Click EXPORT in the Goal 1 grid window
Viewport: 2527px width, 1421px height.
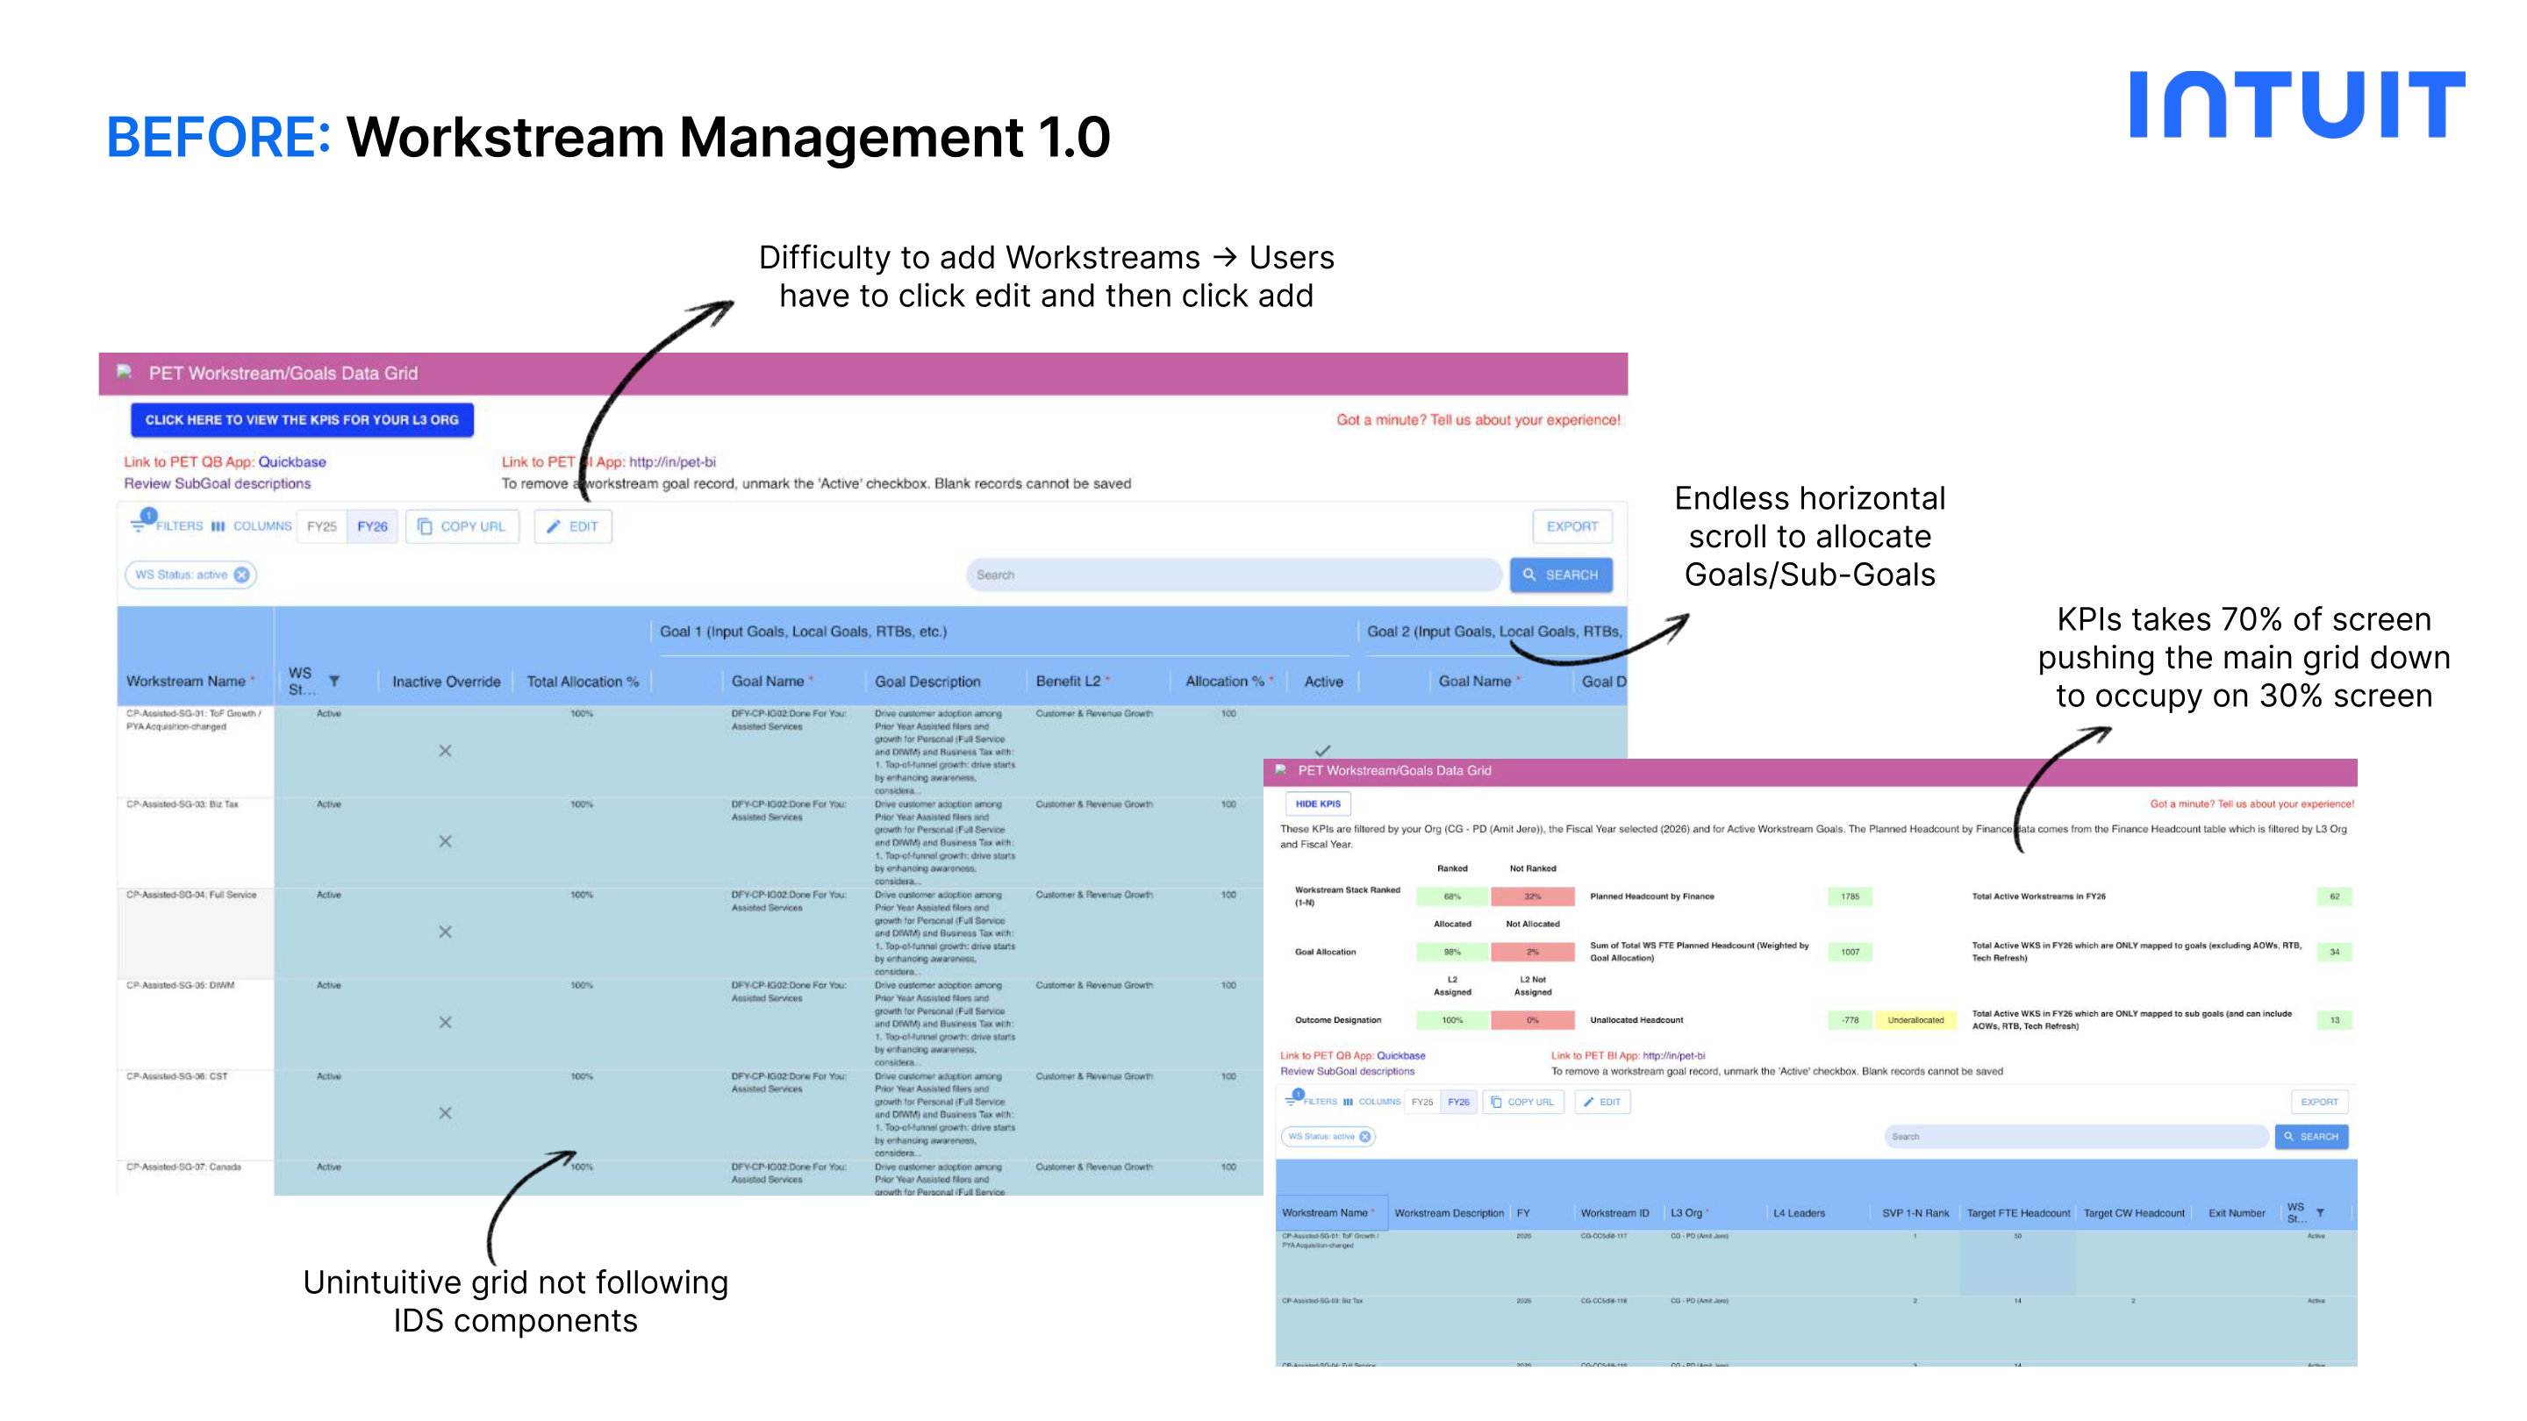(x=1571, y=526)
